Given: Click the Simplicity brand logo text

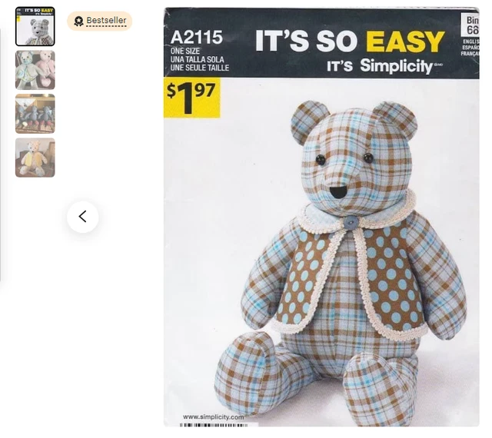Looking at the screenshot, I should pos(397,66).
